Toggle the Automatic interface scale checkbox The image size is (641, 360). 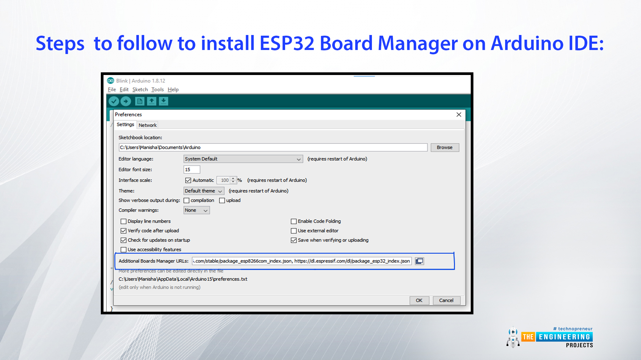[x=188, y=180]
